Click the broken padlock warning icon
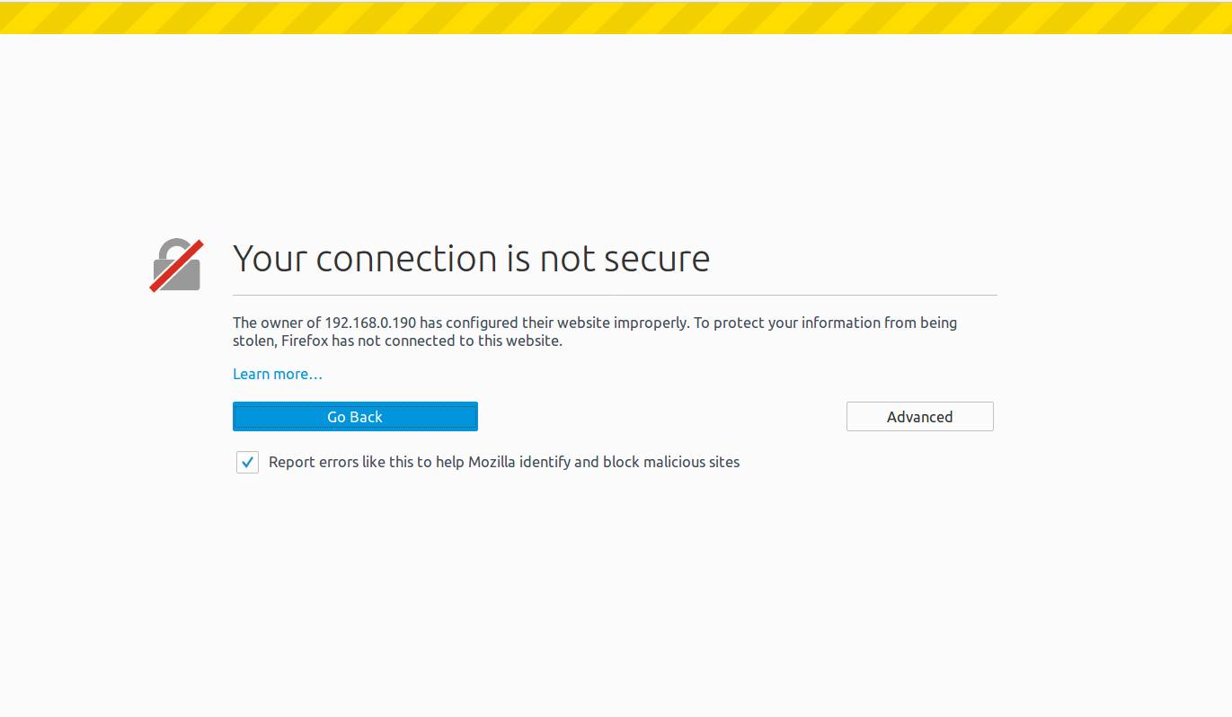Viewport: 1232px width, 717px height. (176, 266)
